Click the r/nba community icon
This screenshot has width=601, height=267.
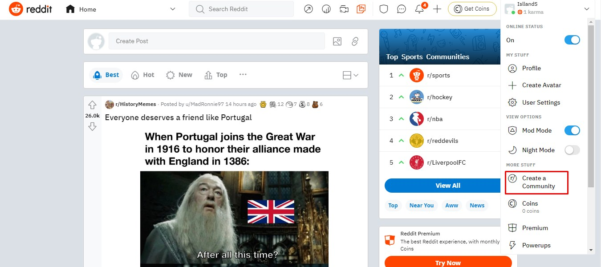pyautogui.click(x=417, y=119)
